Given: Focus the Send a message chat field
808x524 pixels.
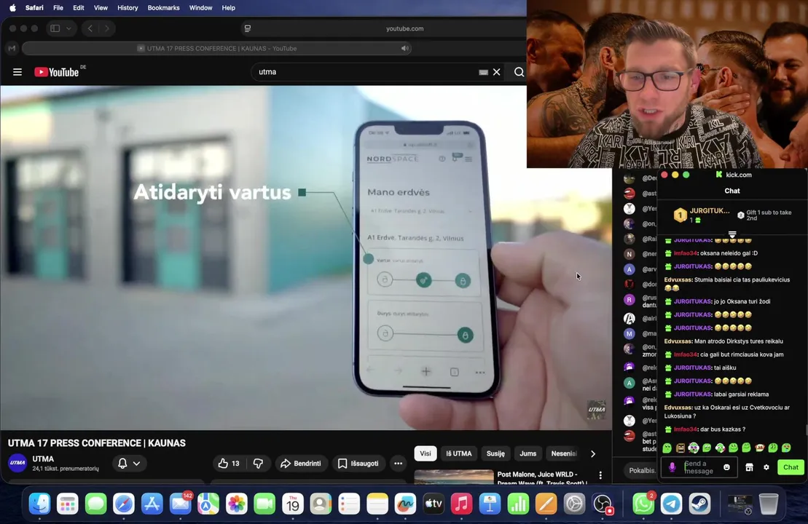Looking at the screenshot, I should (x=699, y=467).
